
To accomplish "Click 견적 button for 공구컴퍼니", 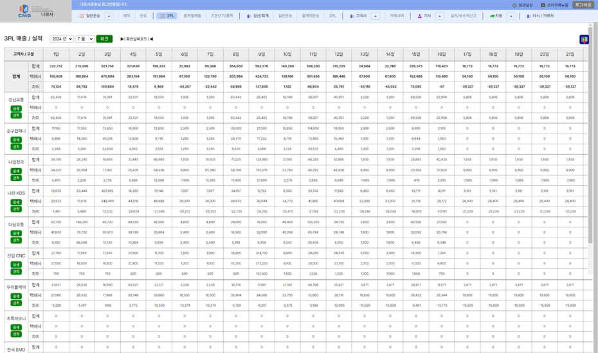I will [16, 146].
